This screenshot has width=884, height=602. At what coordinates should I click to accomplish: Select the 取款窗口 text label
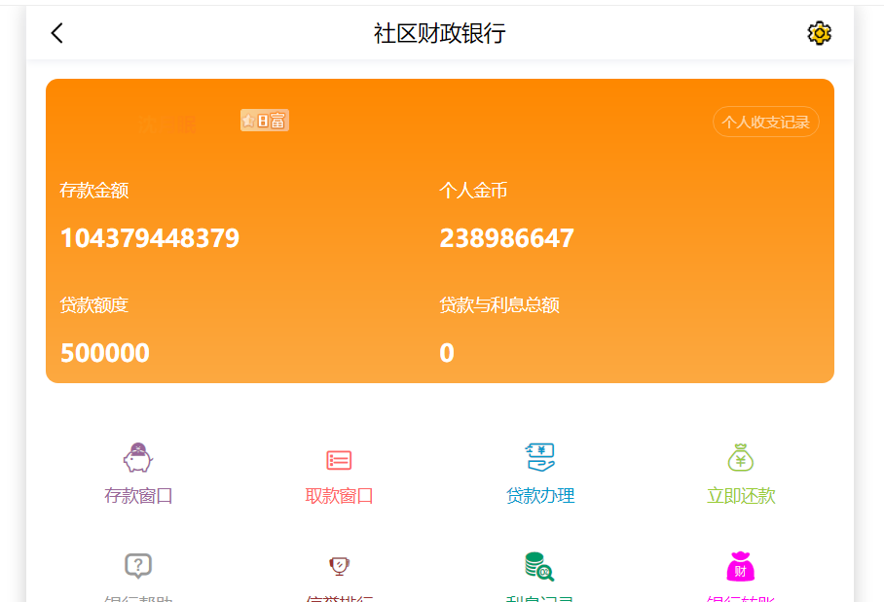[x=339, y=496]
